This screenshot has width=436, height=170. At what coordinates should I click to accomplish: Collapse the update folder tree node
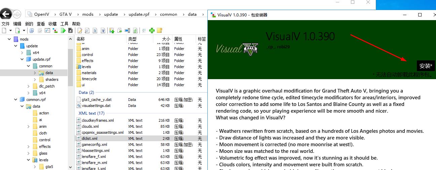click(15, 46)
